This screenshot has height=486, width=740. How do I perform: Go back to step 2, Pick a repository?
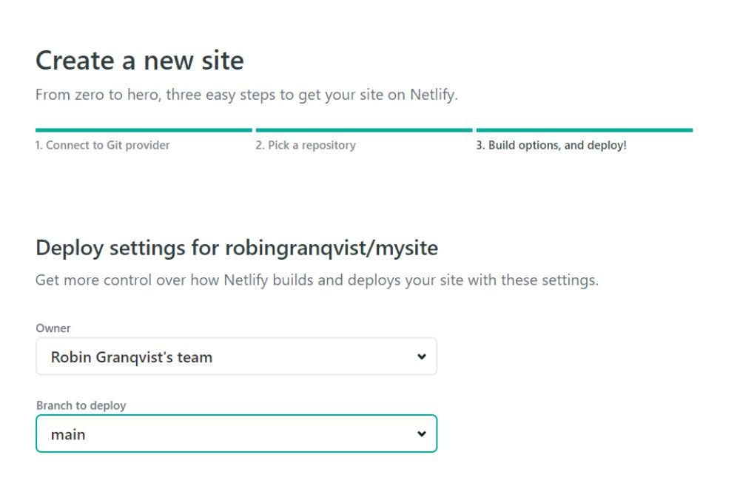click(306, 145)
